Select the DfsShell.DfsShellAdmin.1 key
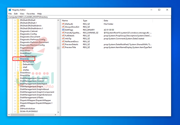The height and width of the screenshot is (125, 180). pyautogui.click(x=31, y=28)
